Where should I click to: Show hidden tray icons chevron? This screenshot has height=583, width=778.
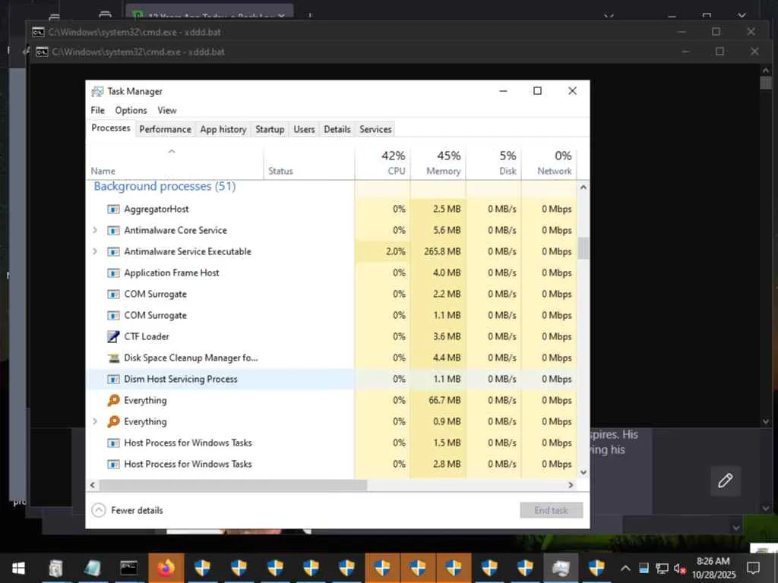[625, 569]
